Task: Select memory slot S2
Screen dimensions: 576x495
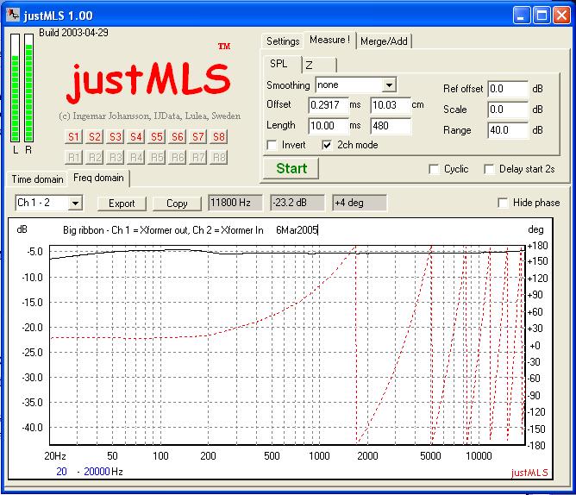Action: click(x=94, y=137)
